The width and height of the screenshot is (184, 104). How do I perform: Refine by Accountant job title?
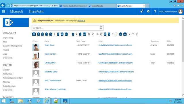click(7, 74)
